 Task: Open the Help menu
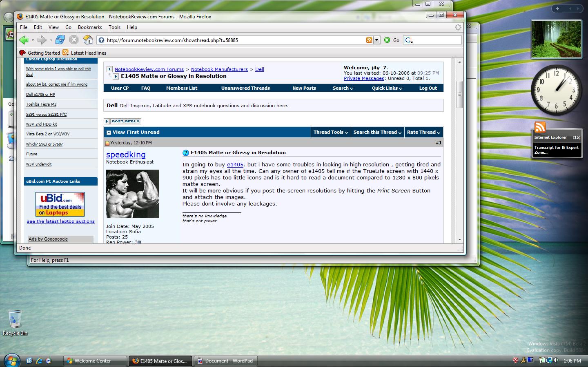(x=132, y=27)
